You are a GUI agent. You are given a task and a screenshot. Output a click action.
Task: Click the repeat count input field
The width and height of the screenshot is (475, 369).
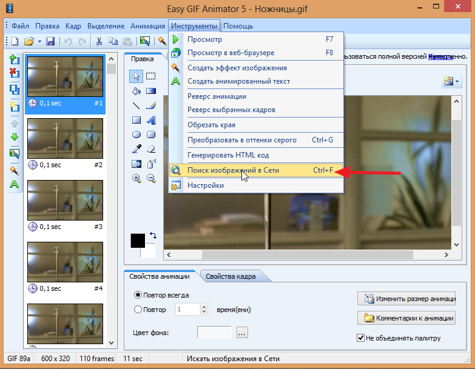click(x=188, y=310)
